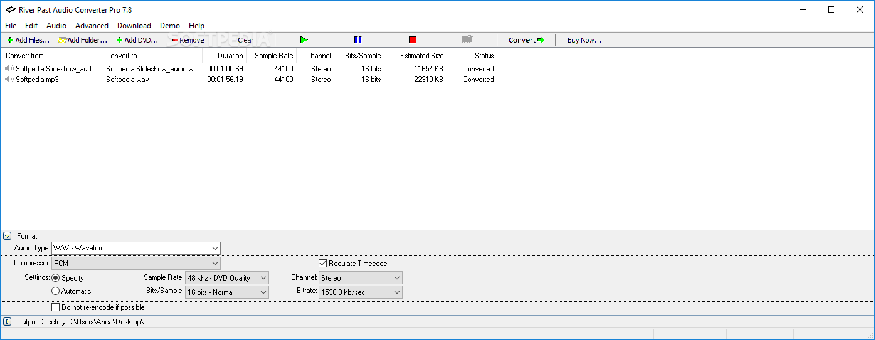Enable Do not re-encode if possible
Screen dimensions: 875x340
coord(56,307)
